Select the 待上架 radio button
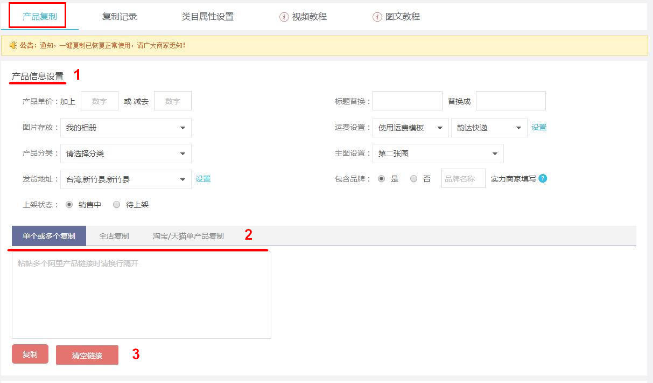The image size is (653, 383). click(x=116, y=205)
